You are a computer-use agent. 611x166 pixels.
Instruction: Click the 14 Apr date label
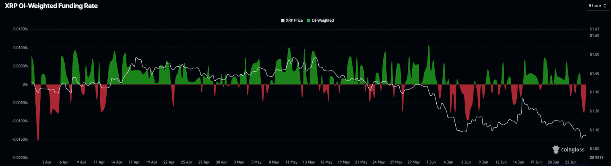click(116, 162)
